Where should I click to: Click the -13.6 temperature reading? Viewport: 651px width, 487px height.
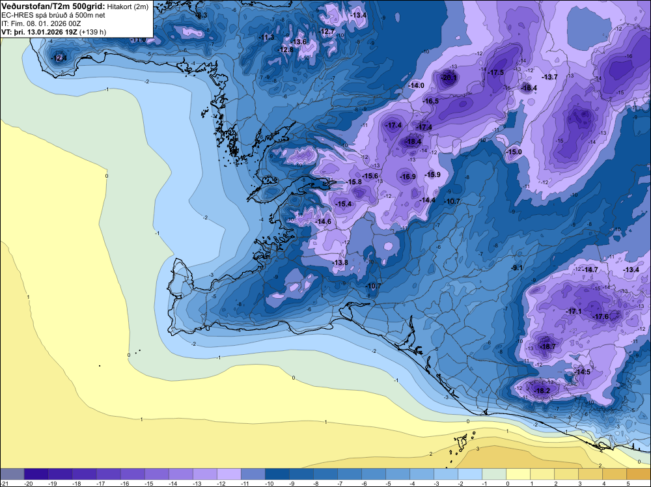[x=298, y=42]
